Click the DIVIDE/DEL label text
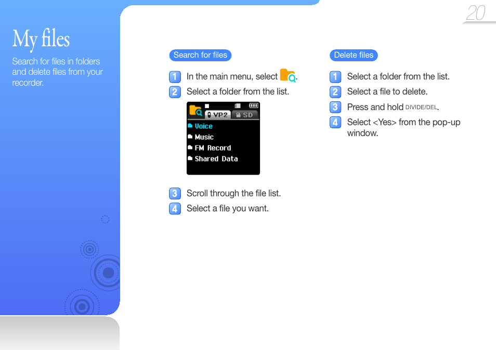The width and height of the screenshot is (496, 350). (x=421, y=107)
